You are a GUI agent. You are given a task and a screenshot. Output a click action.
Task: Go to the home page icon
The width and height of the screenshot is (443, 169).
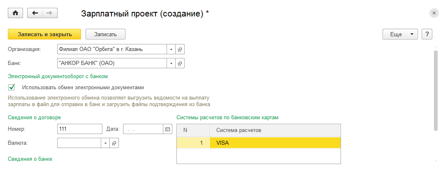coord(16,13)
